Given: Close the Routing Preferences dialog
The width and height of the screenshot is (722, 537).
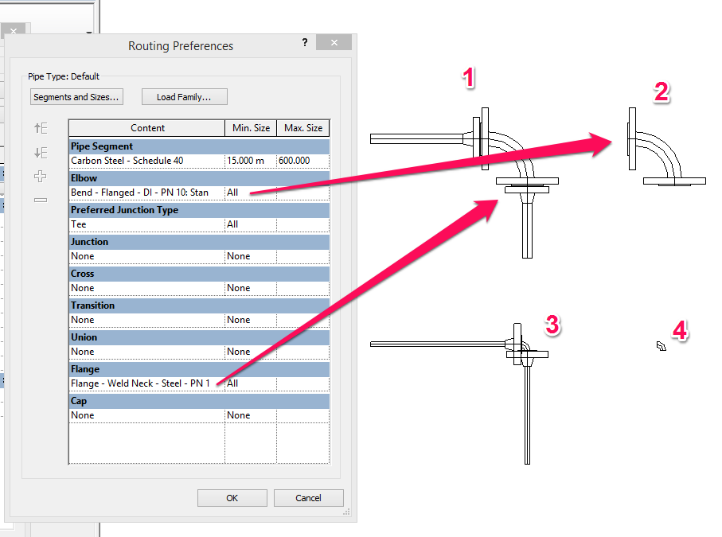Looking at the screenshot, I should pos(334,42).
